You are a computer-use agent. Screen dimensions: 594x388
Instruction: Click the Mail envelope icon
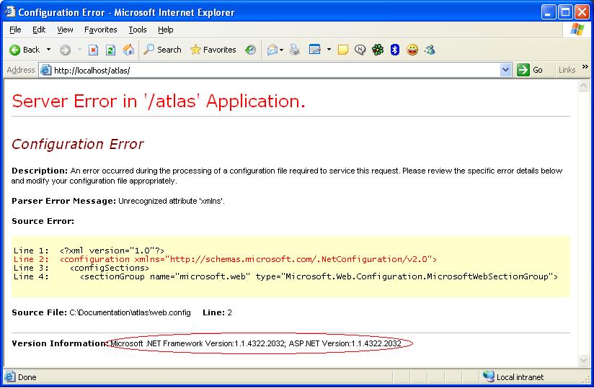[x=272, y=50]
